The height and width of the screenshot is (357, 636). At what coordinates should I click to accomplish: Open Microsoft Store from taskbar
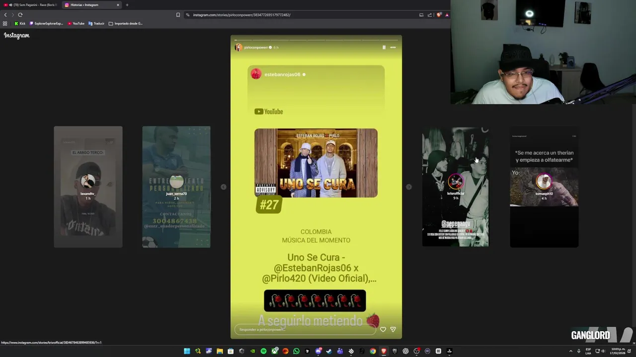[x=231, y=351]
